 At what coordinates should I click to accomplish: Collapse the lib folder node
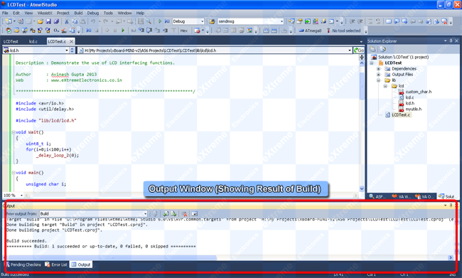pyautogui.click(x=379, y=80)
